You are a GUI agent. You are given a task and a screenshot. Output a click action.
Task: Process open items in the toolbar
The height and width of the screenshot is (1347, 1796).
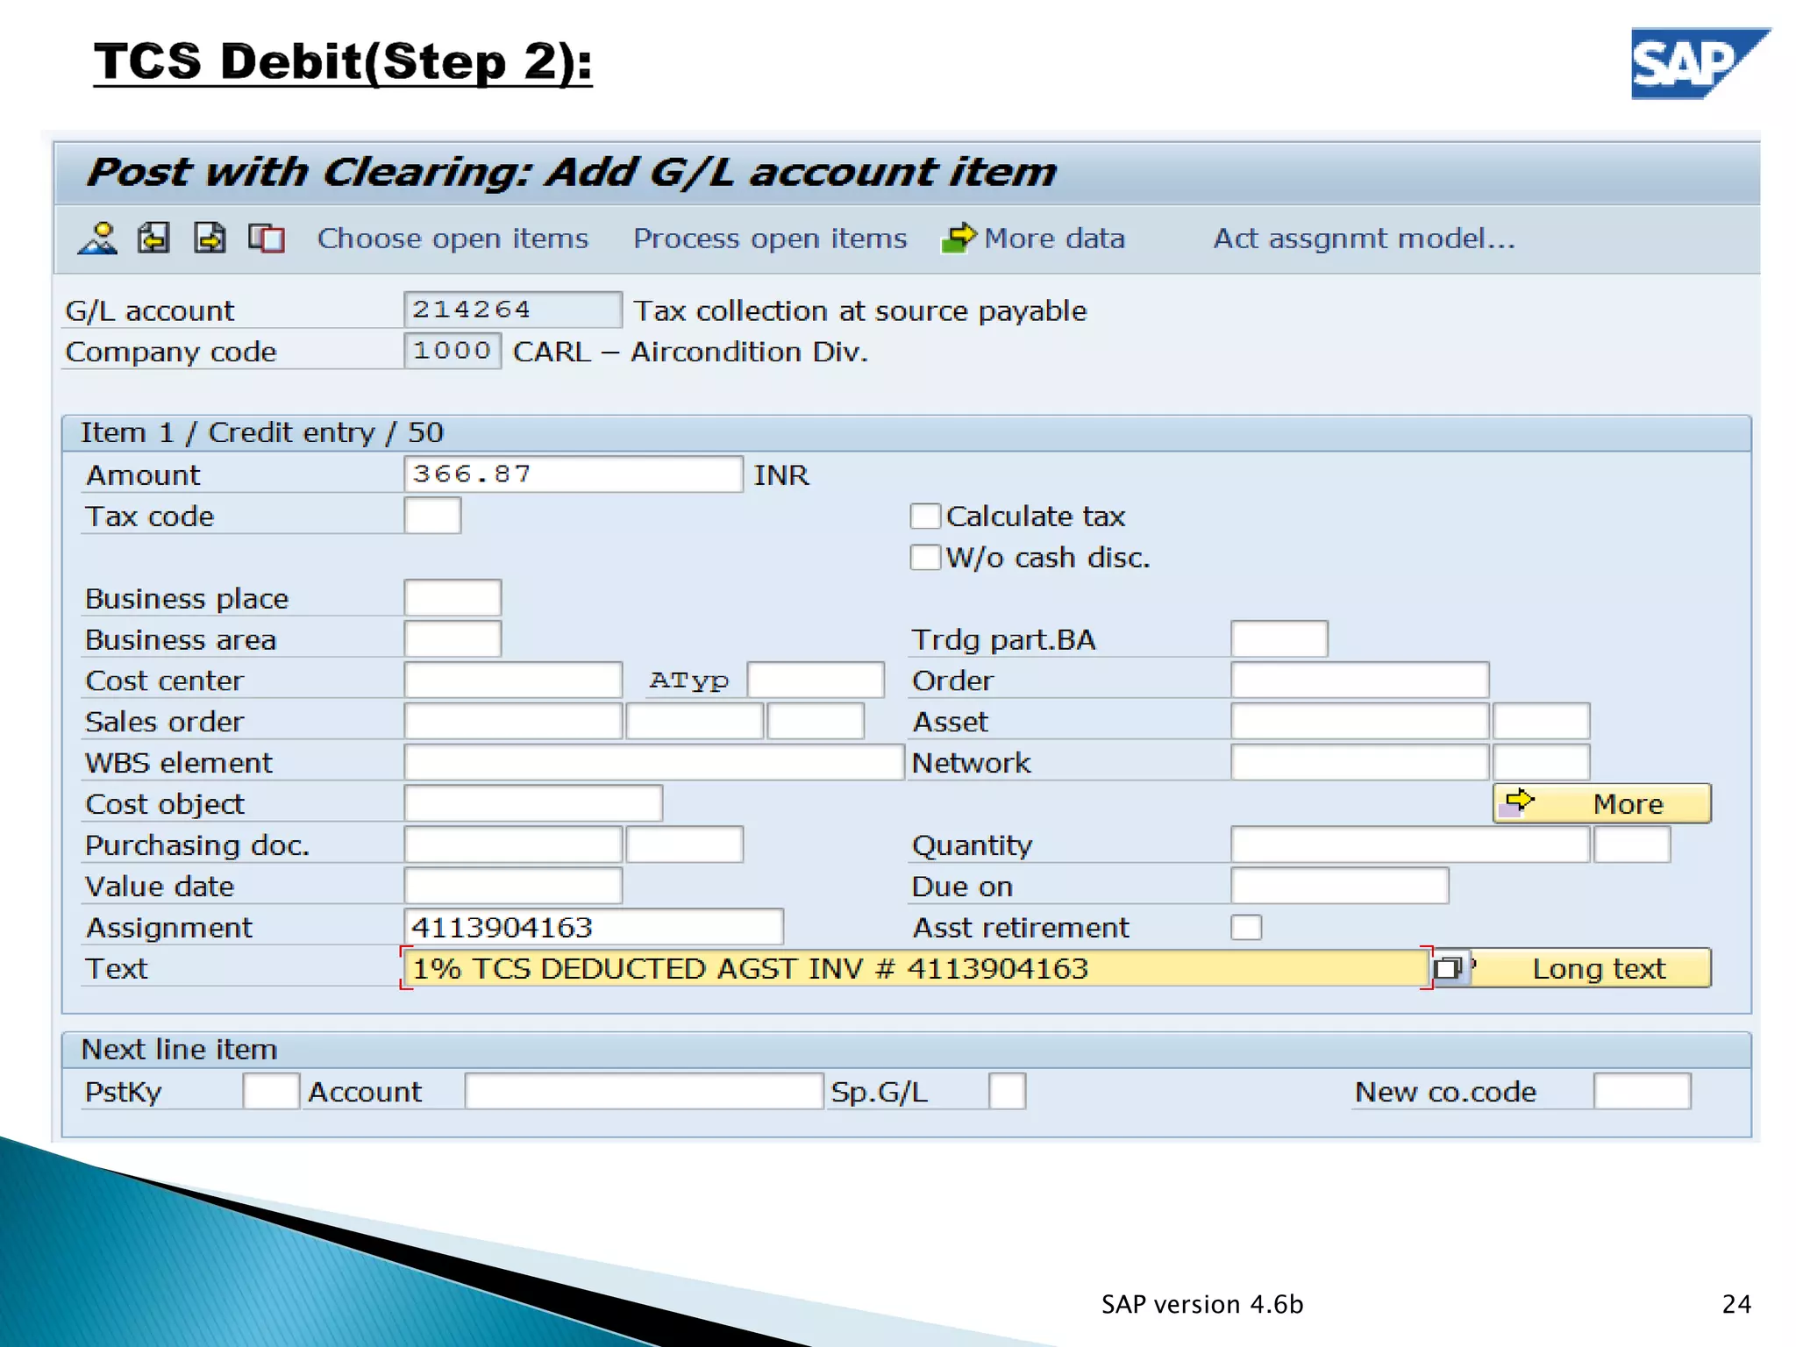point(770,239)
